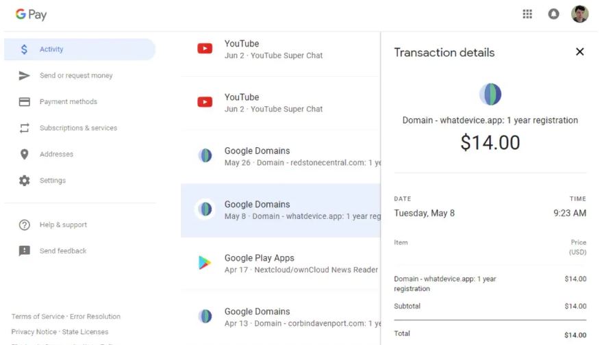The width and height of the screenshot is (602, 345).
Task: Click the Subscriptions repeat icon
Action: coord(24,128)
